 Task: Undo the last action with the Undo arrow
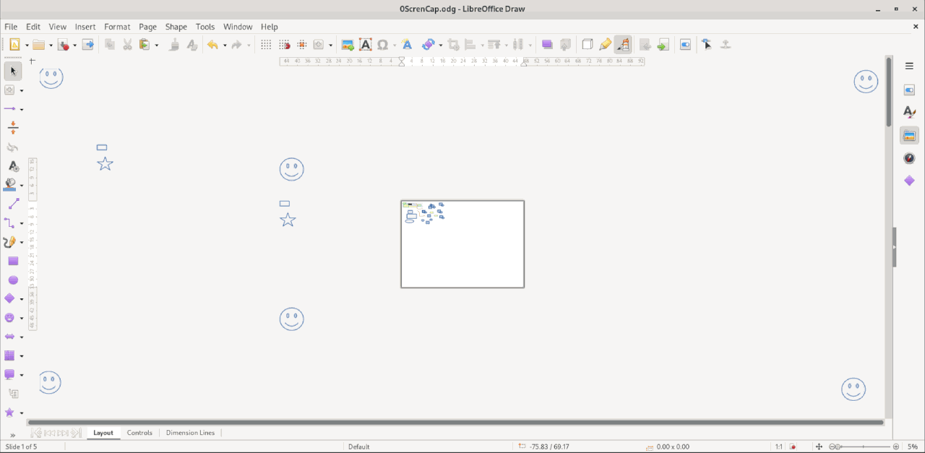click(212, 45)
